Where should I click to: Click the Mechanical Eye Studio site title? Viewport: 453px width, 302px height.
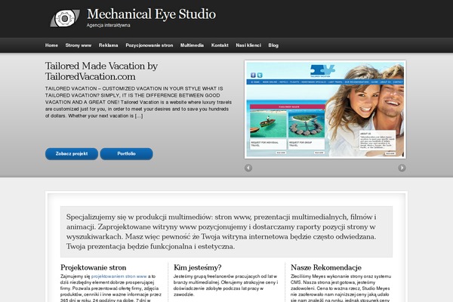tap(152, 14)
